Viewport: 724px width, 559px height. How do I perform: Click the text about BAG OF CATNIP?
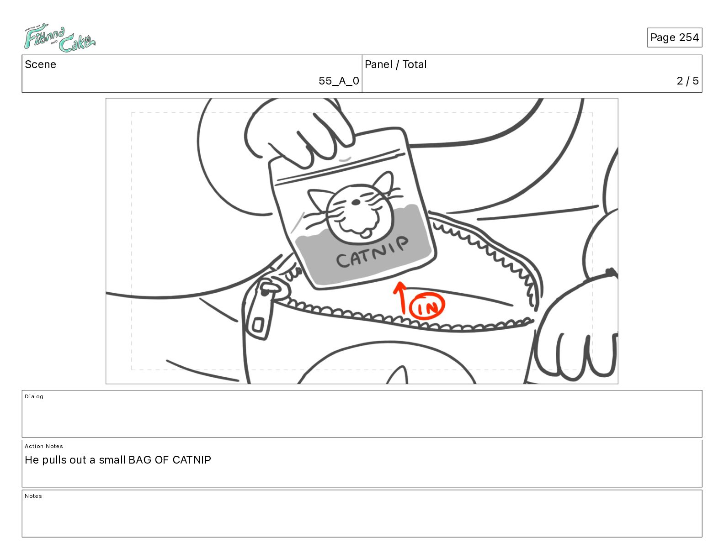pos(118,460)
